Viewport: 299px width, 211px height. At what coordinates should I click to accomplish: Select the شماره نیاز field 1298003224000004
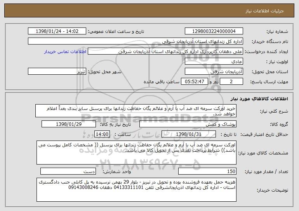[x=214, y=31]
